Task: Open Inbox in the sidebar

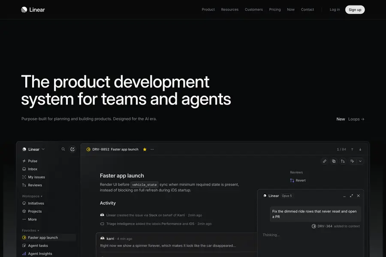Action: click(30, 169)
